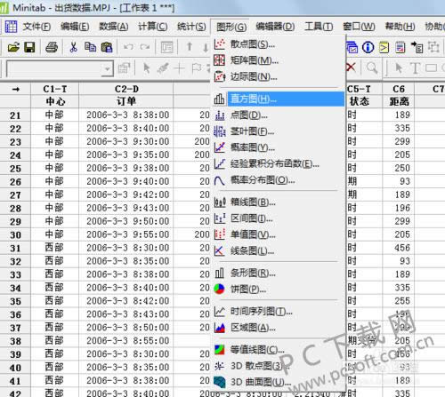Click the worksheet grid icon left of 文件
Screen dimensions: 445x397
coord(11,27)
